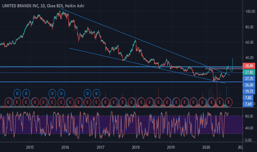Click the 2016 time axis label
This screenshot has width=257, height=152.
pyautogui.click(x=65, y=147)
